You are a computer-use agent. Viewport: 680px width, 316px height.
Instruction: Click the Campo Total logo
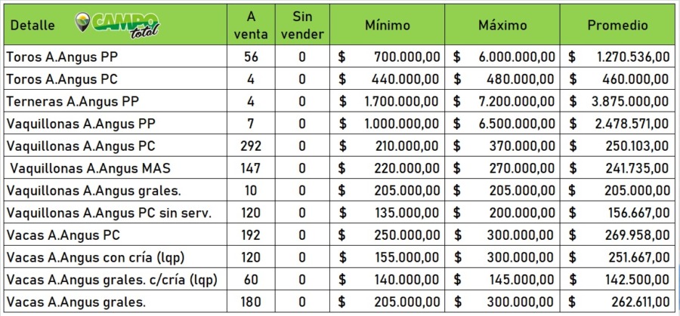coord(118,24)
